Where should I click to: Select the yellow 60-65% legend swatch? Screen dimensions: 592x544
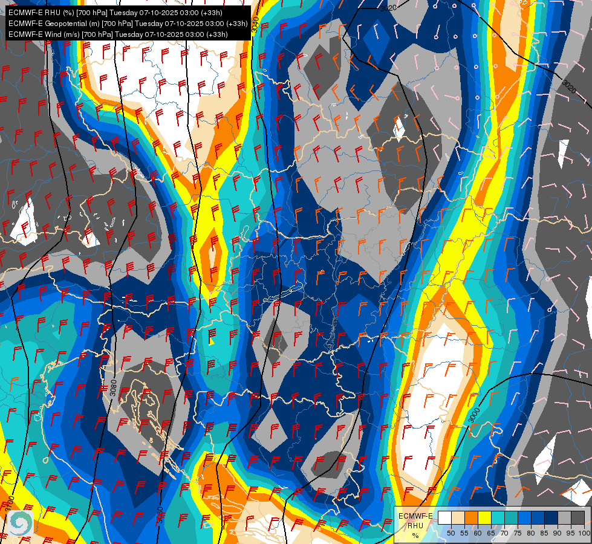point(485,517)
